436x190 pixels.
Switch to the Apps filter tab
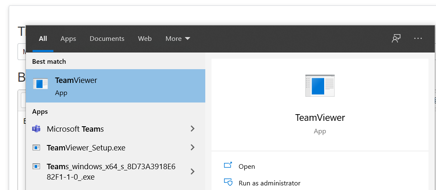(68, 38)
